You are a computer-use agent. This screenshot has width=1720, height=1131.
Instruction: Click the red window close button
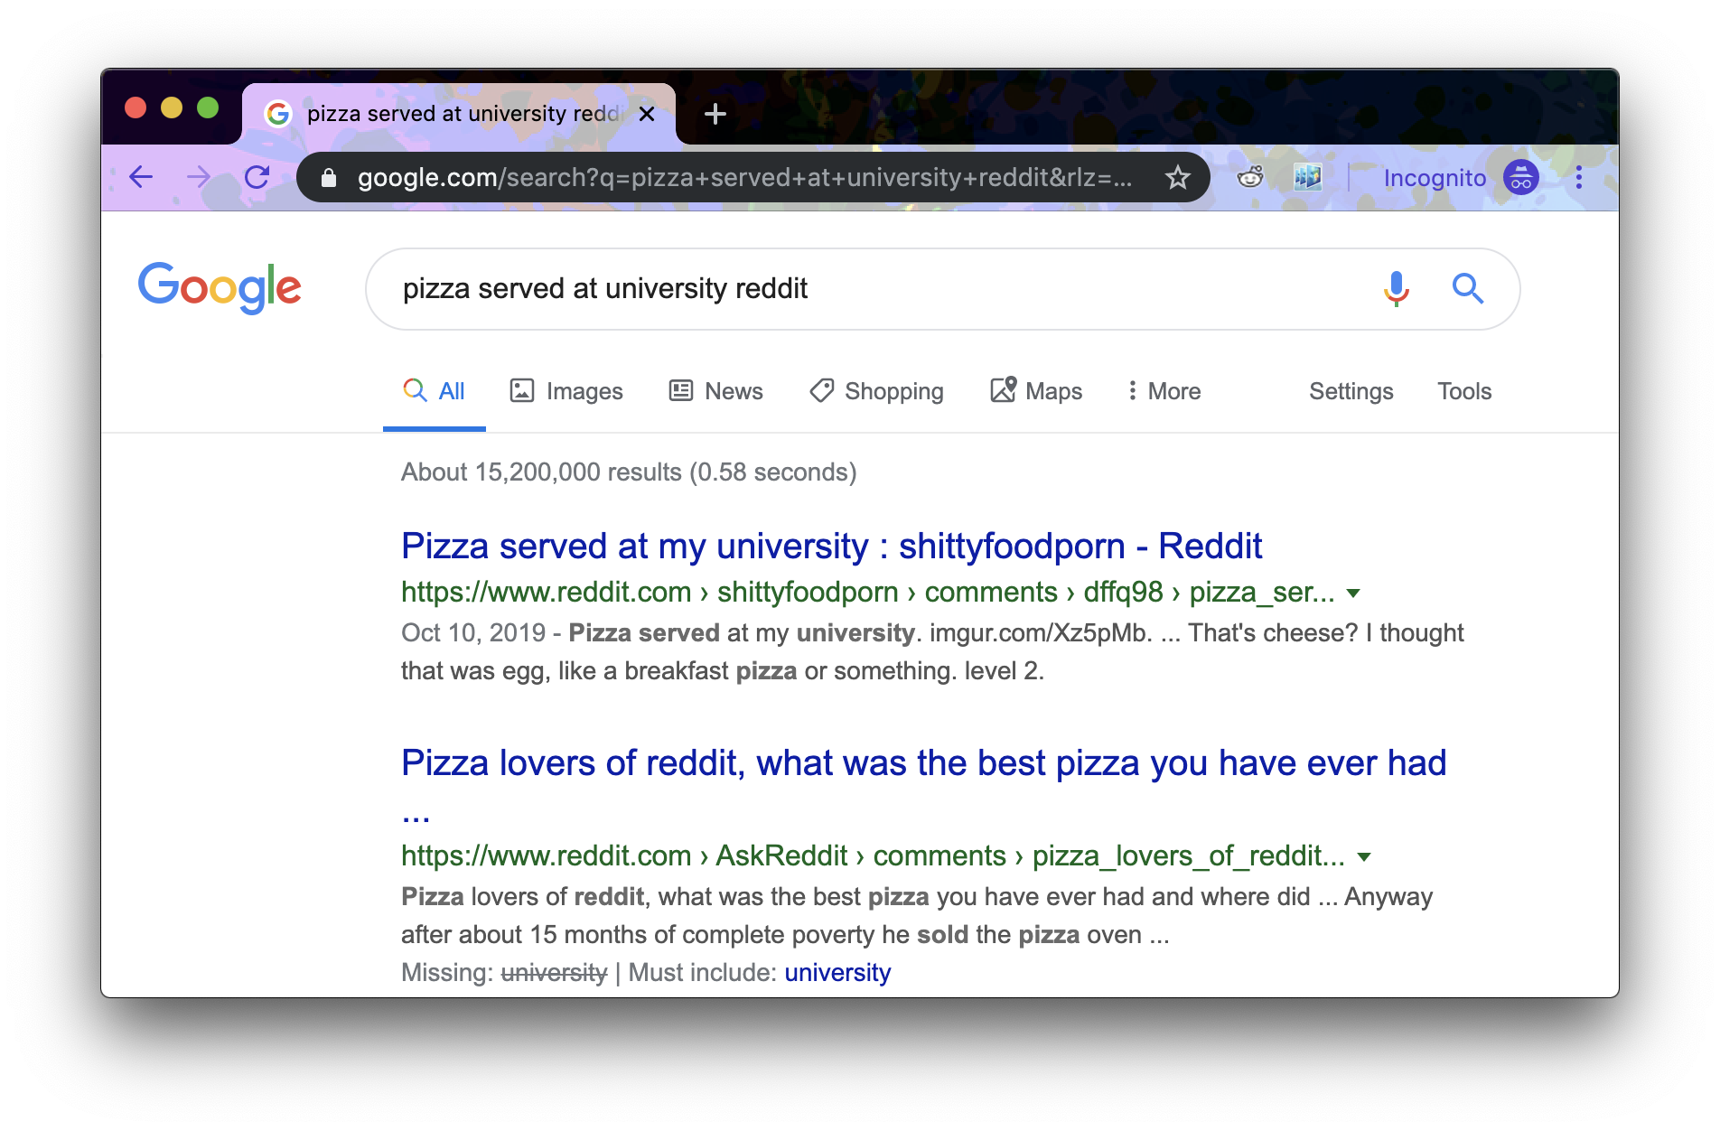(x=136, y=107)
